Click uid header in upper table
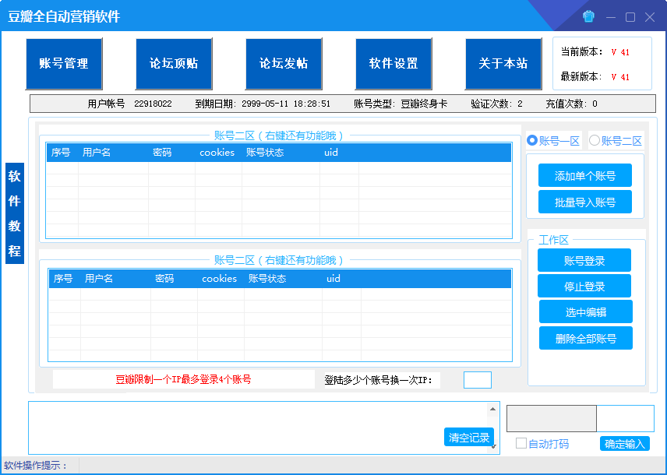667x475 pixels. 331,153
